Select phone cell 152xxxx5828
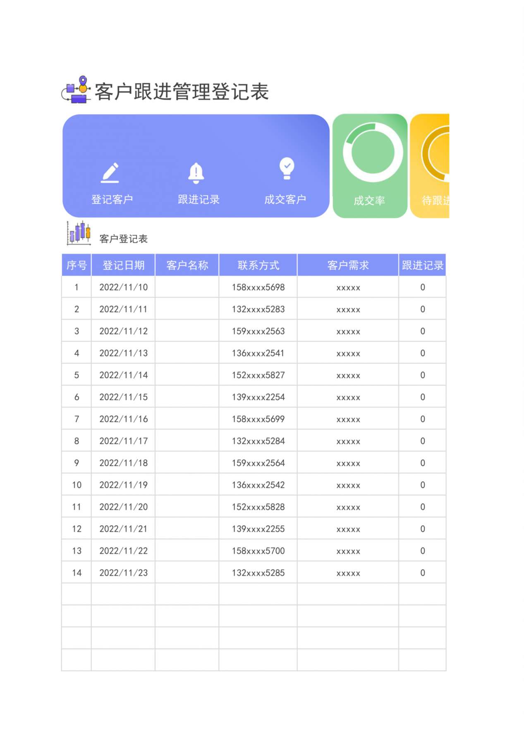The width and height of the screenshot is (524, 741). tap(258, 506)
